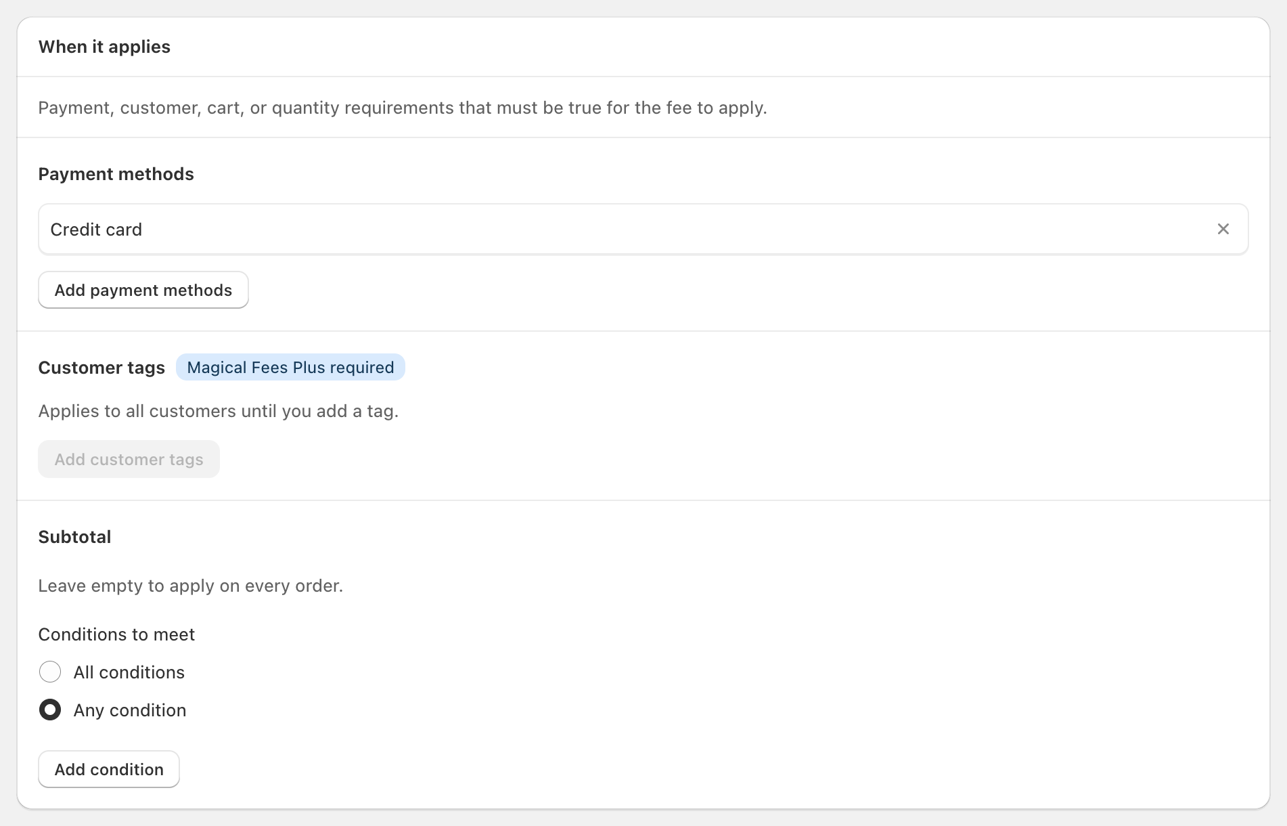Remove the Credit card payment method

[1223, 229]
